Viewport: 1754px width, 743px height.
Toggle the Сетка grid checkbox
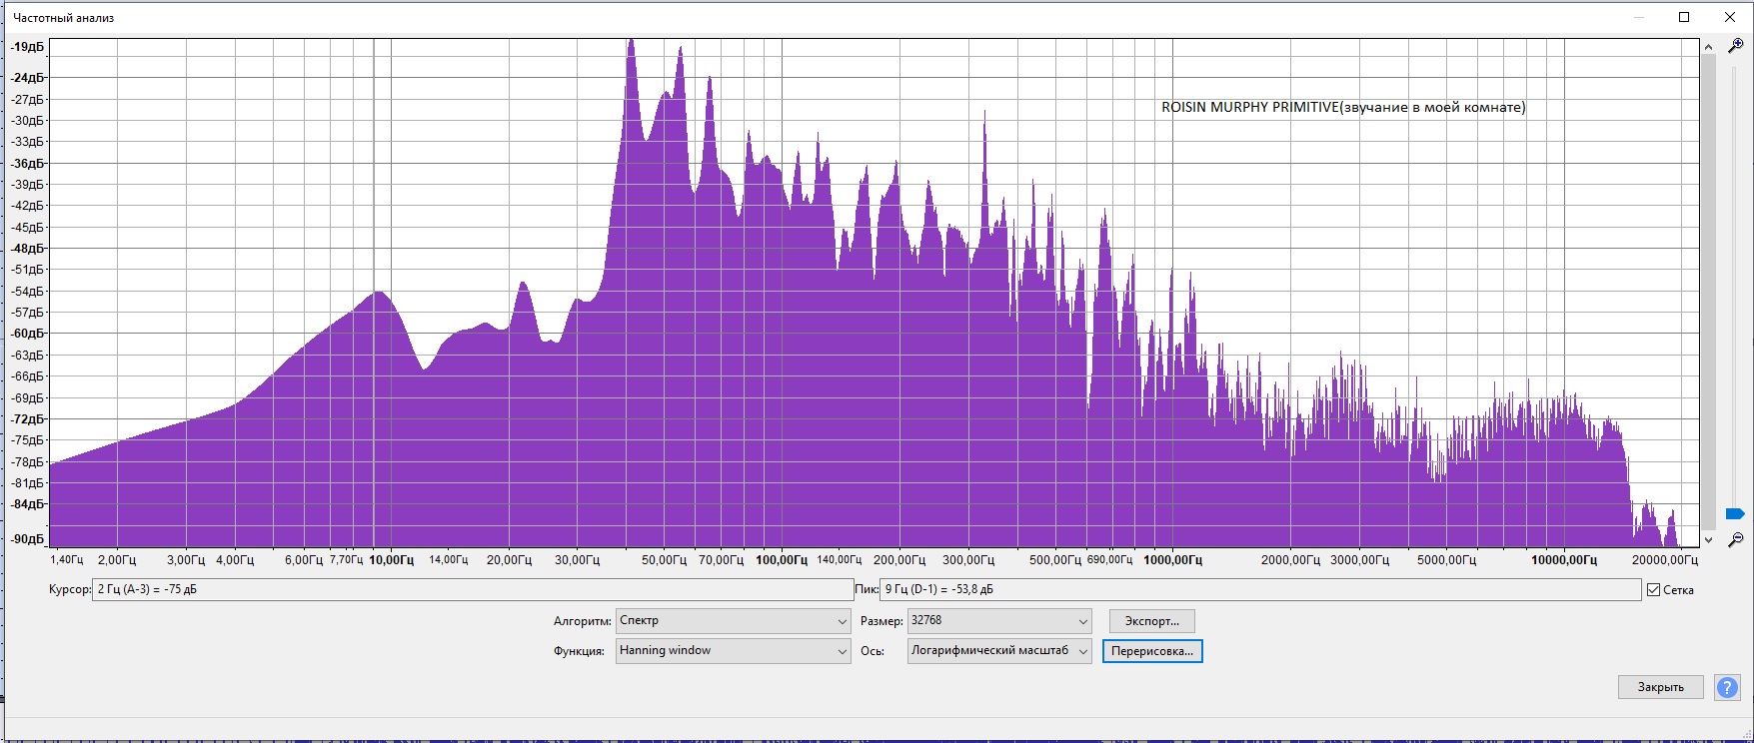(x=1653, y=590)
